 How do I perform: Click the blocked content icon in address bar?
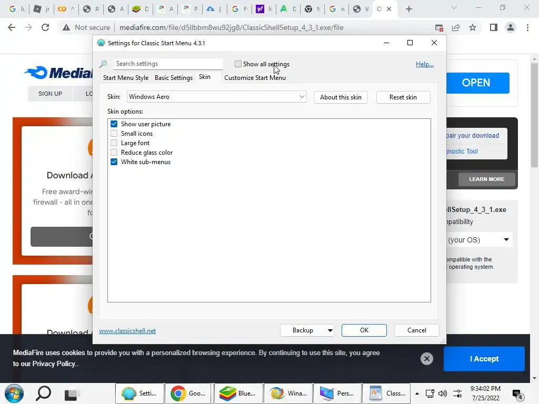[439, 27]
